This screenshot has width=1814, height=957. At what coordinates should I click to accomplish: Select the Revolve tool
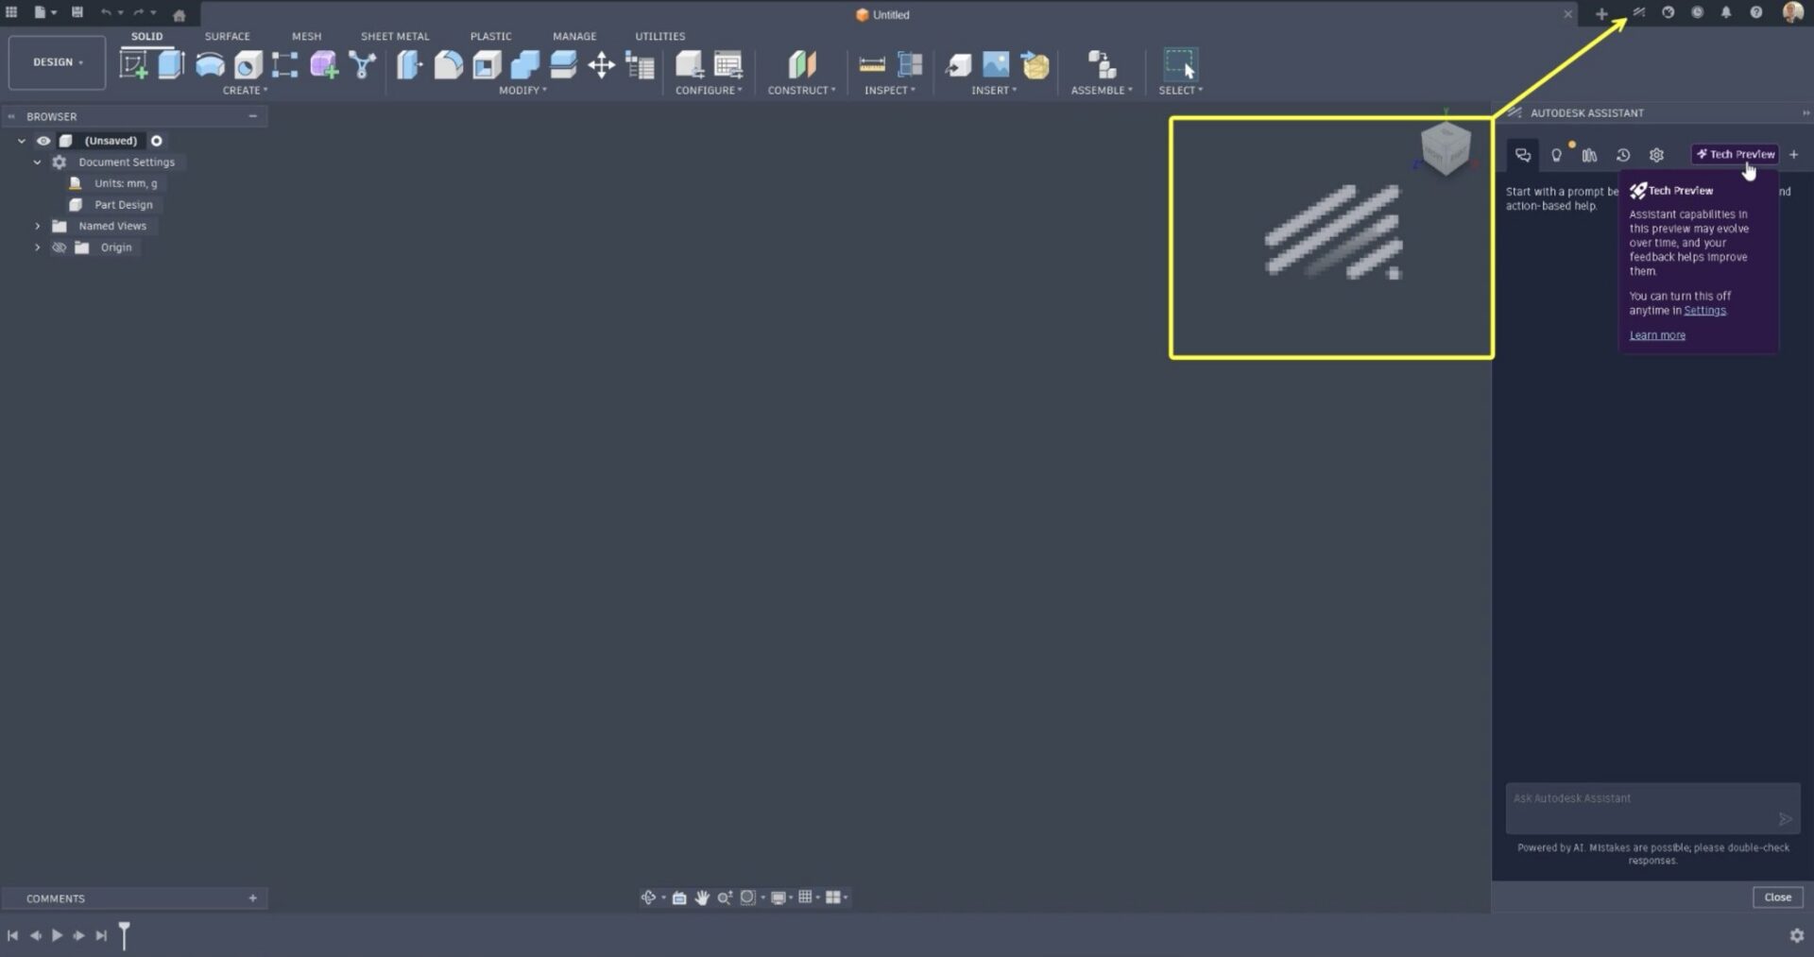tap(210, 64)
